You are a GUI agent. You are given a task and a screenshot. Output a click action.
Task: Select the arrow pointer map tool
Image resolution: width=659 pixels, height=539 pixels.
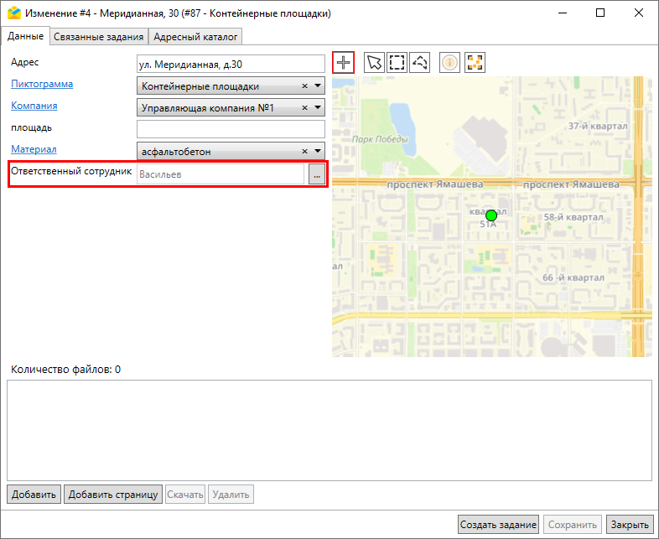374,63
